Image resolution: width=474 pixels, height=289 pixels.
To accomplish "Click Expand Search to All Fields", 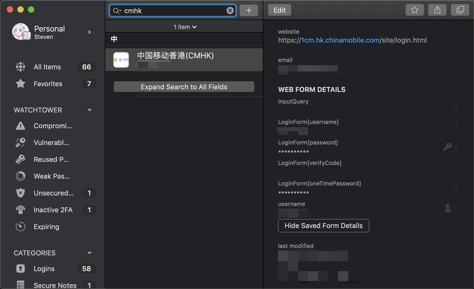I will click(184, 87).
